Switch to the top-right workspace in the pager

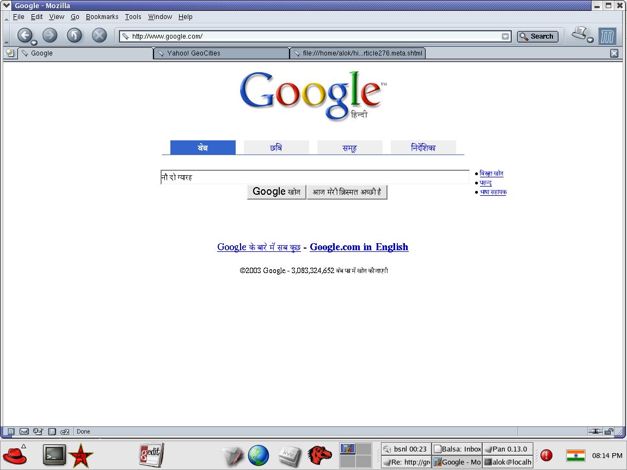pyautogui.click(x=364, y=449)
